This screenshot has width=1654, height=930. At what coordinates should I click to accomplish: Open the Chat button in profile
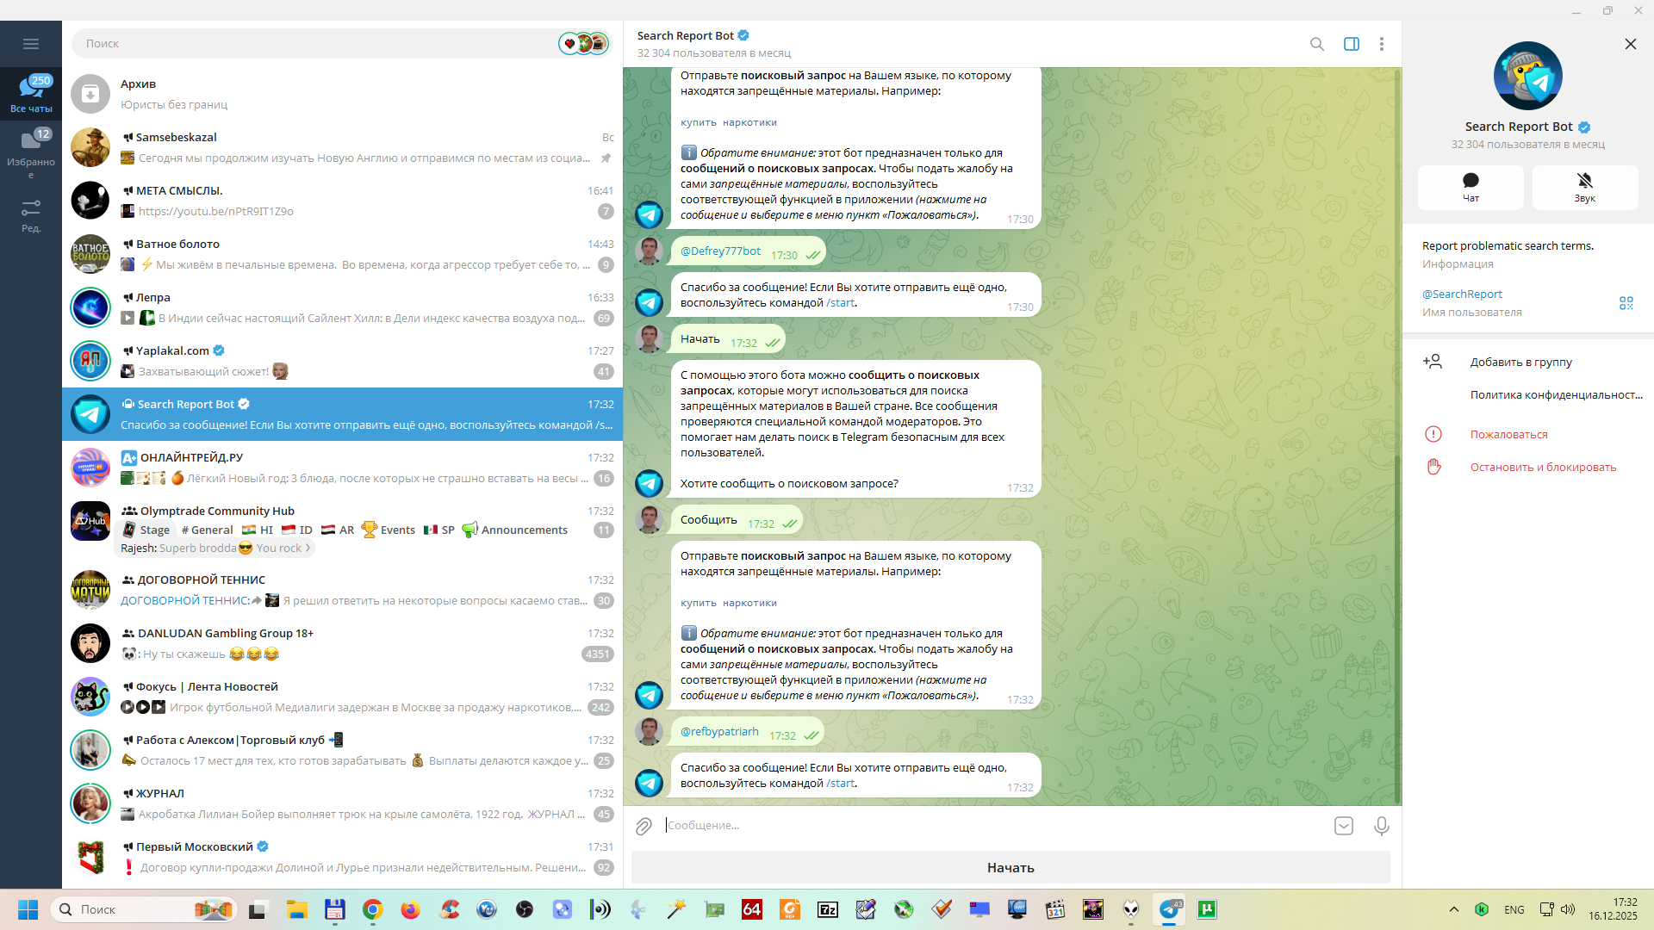click(1470, 187)
